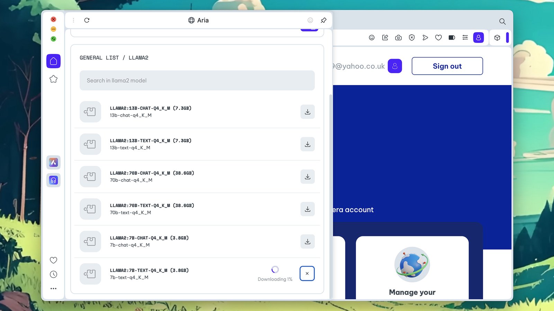Click the purple profile avatar beside email
Image resolution: width=554 pixels, height=311 pixels.
pos(395,66)
